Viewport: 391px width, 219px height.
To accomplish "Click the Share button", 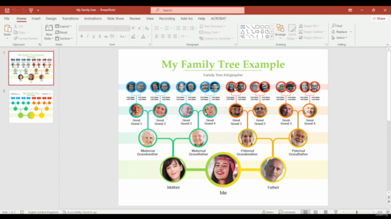I will pos(379,18).
